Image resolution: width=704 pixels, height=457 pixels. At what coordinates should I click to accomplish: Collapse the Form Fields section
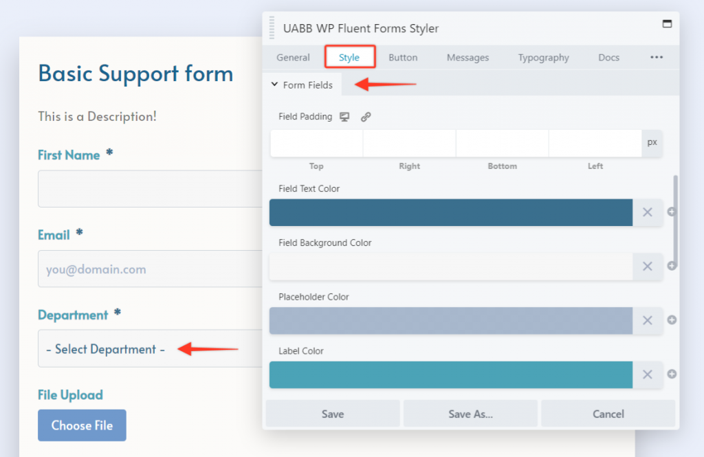(x=302, y=85)
